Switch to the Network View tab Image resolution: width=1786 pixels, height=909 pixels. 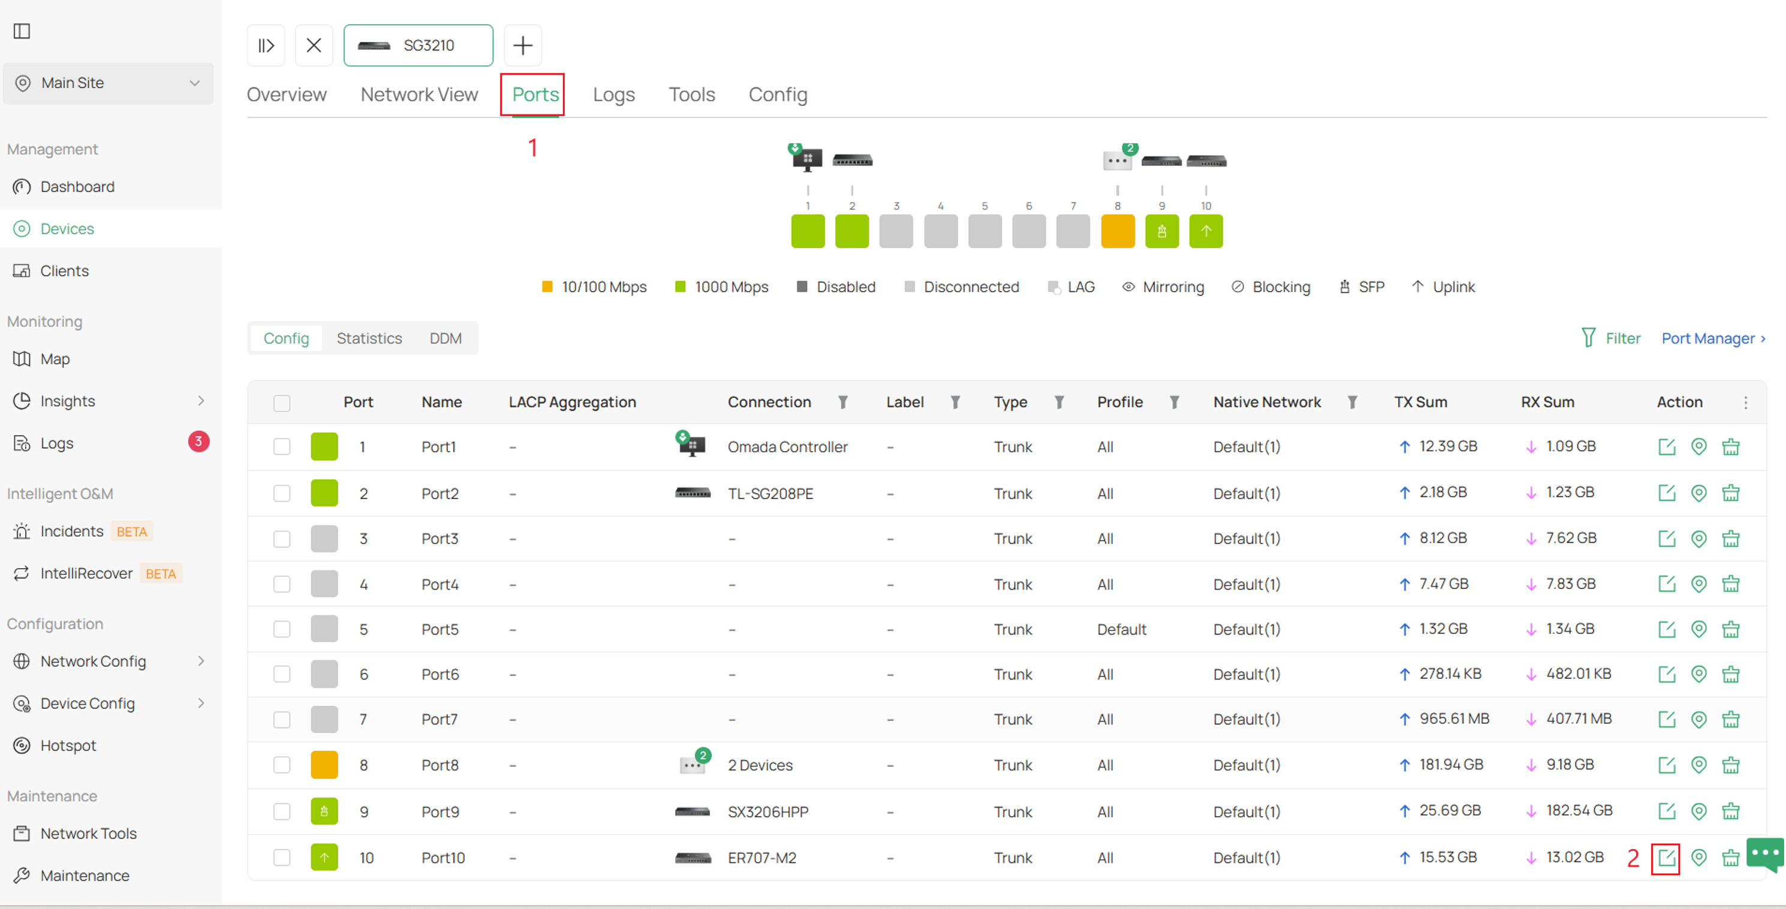pos(420,95)
